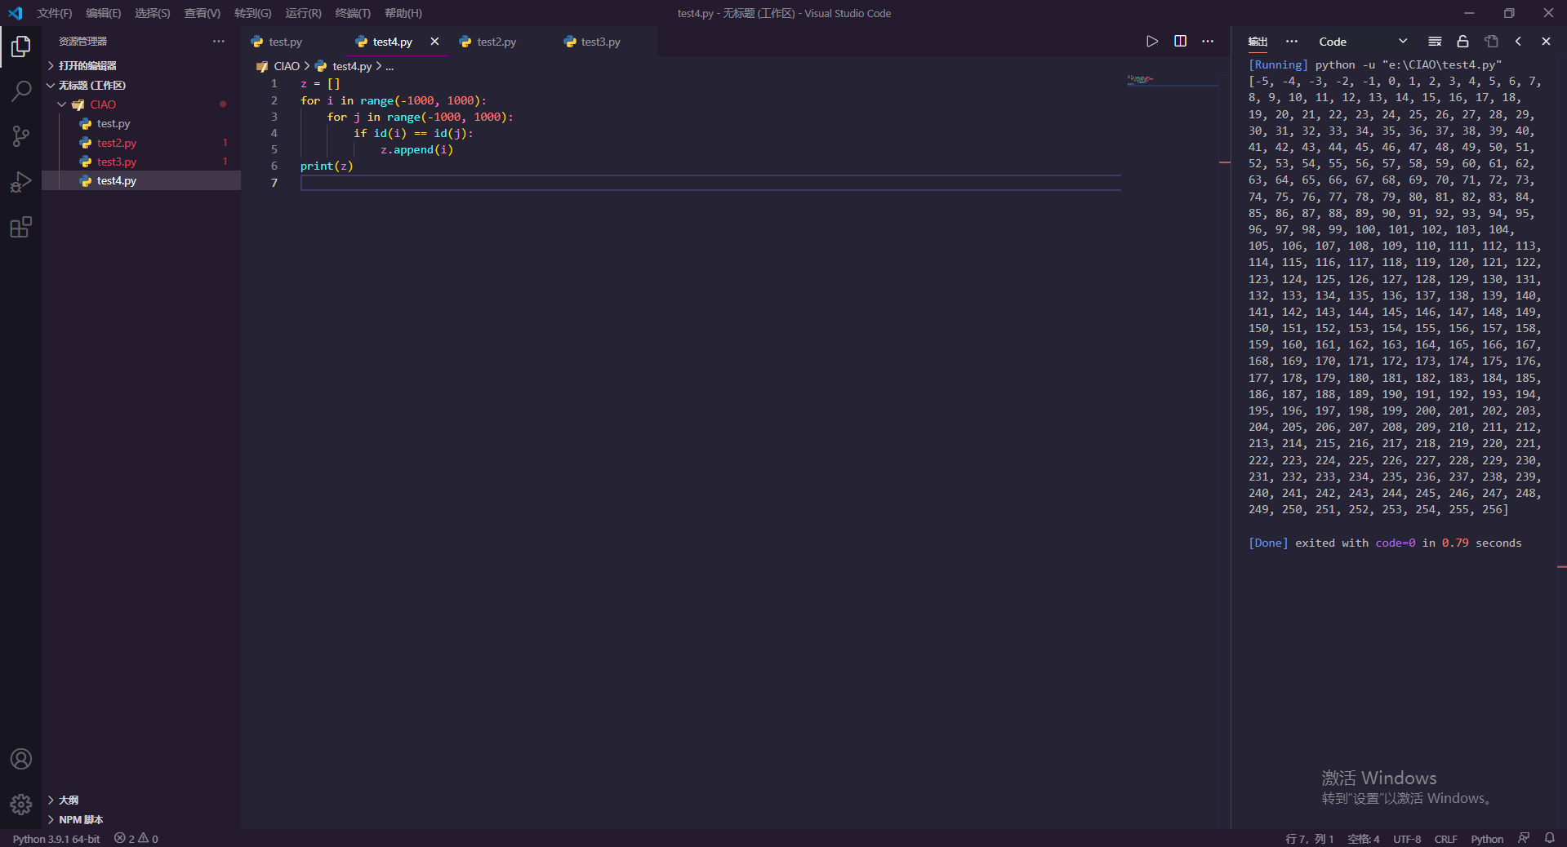
Task: Clear the output panel
Action: pyautogui.click(x=1435, y=42)
